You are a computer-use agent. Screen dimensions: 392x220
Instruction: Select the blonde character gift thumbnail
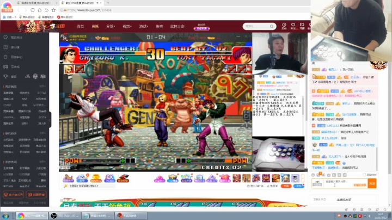pyautogui.click(x=285, y=178)
